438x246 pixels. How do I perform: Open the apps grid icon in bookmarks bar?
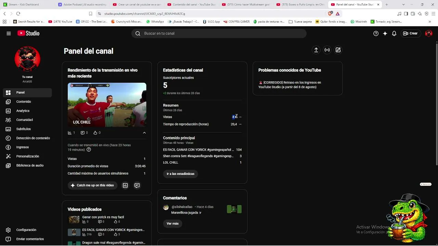(x=4, y=22)
